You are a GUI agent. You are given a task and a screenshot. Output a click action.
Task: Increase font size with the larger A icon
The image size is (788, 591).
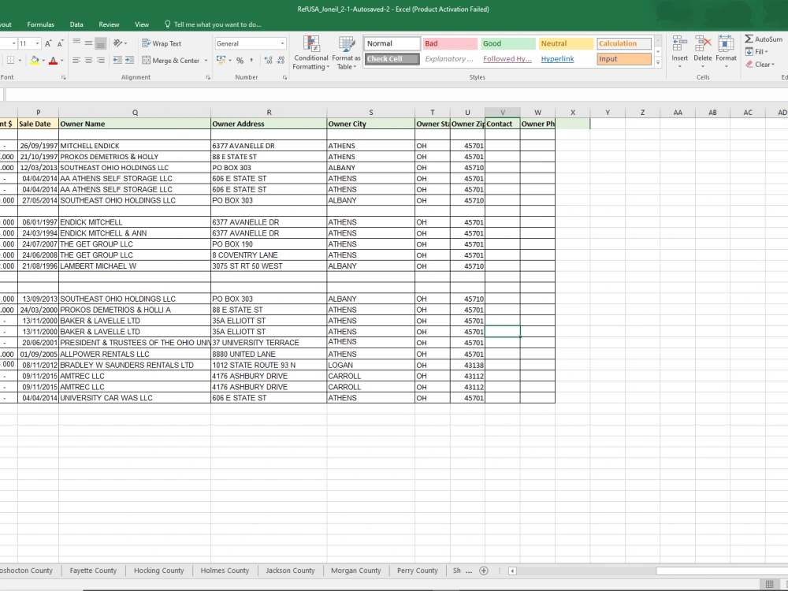(48, 43)
